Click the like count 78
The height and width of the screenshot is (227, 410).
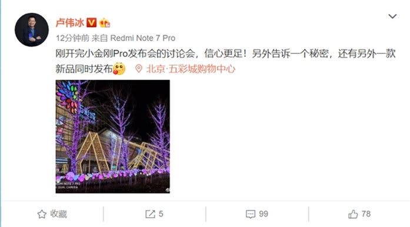point(366,214)
